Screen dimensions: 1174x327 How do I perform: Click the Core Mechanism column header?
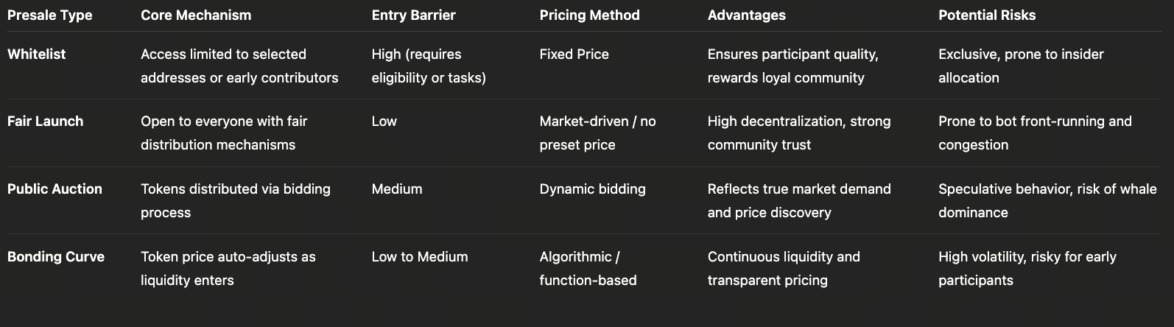196,15
